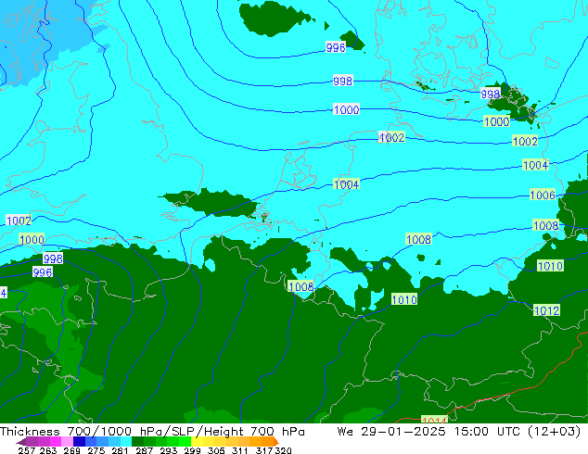
Task: Click the 320 legend value
Action: [x=283, y=450]
